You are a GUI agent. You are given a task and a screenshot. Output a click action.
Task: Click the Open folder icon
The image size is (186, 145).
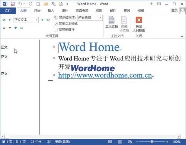pos(46,4)
